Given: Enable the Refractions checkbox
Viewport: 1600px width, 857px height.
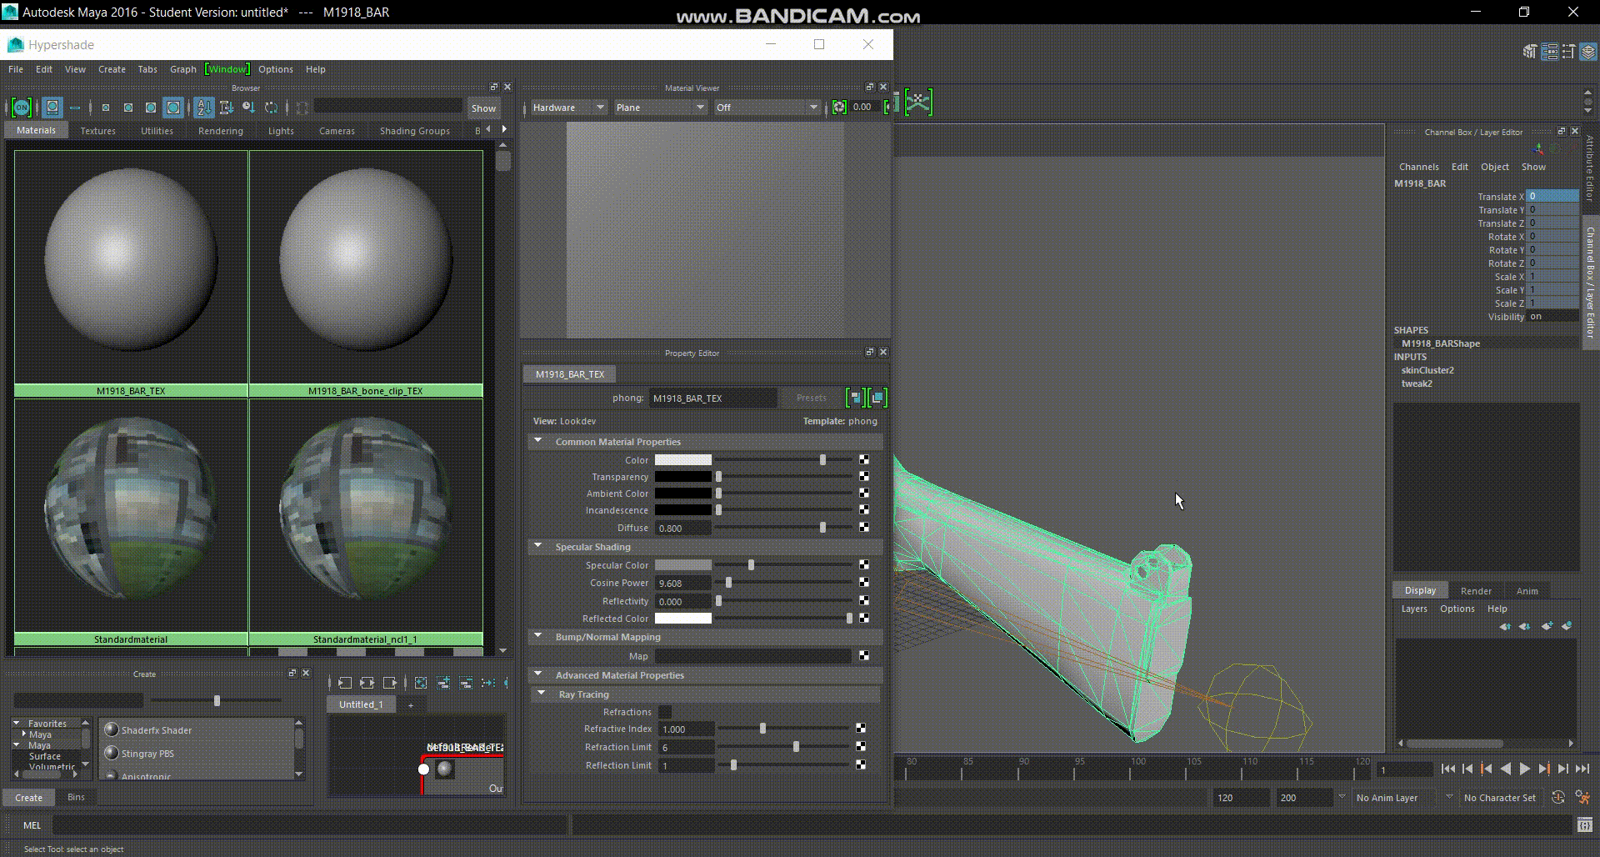Looking at the screenshot, I should coord(665,712).
